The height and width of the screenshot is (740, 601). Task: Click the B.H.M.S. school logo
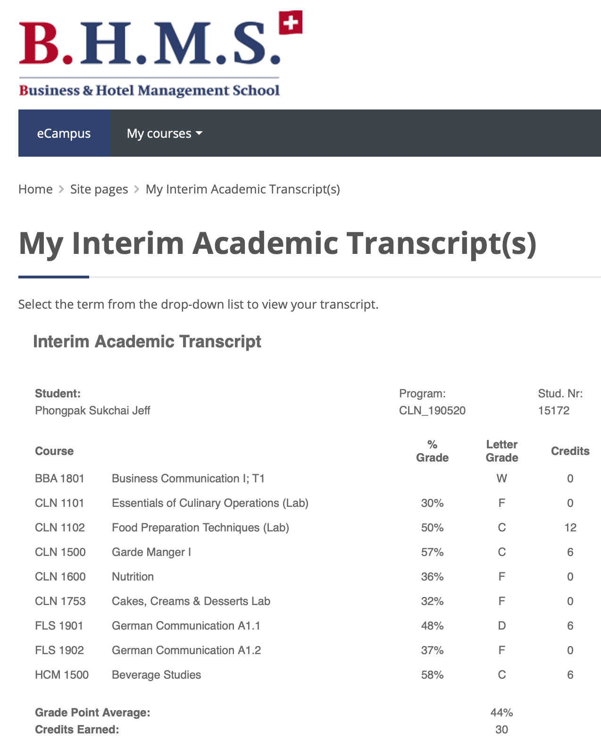pyautogui.click(x=149, y=54)
